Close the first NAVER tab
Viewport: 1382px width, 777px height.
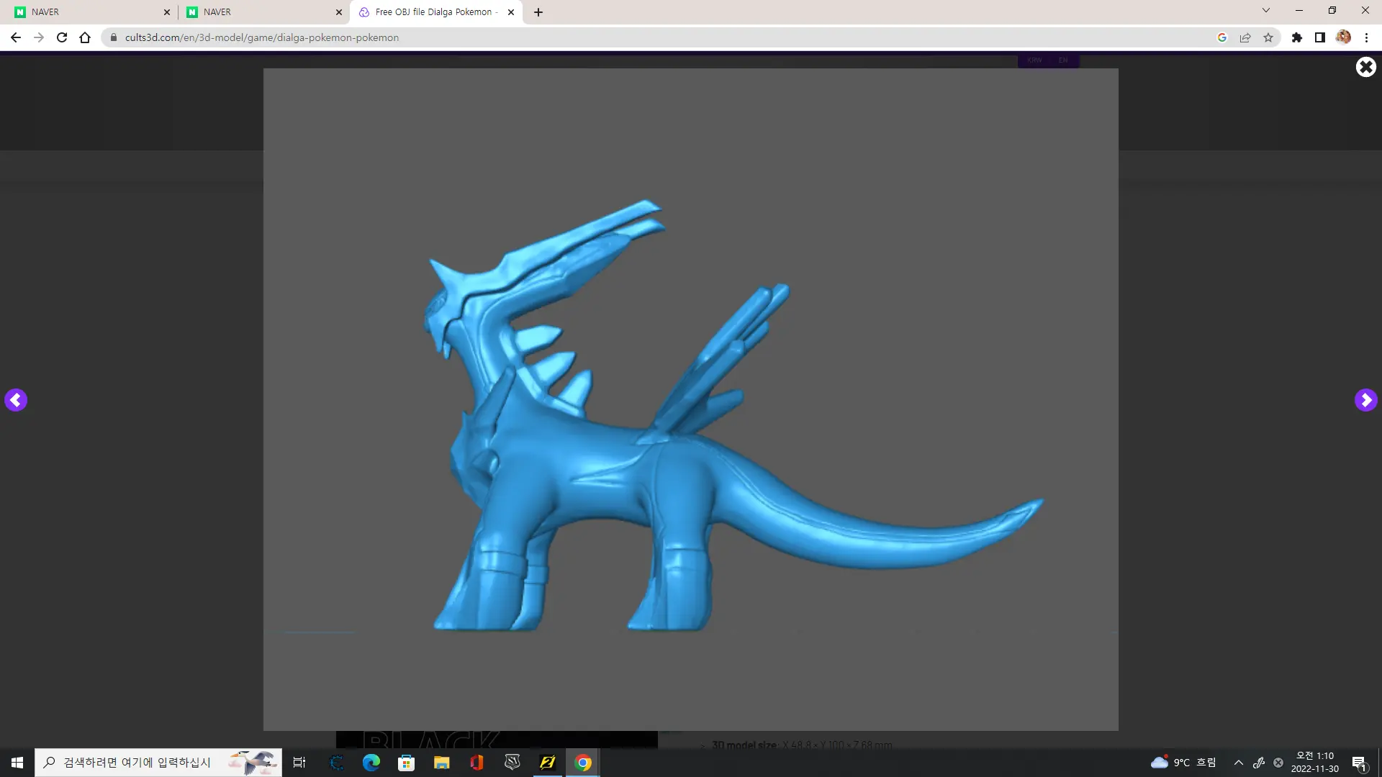coord(167,12)
